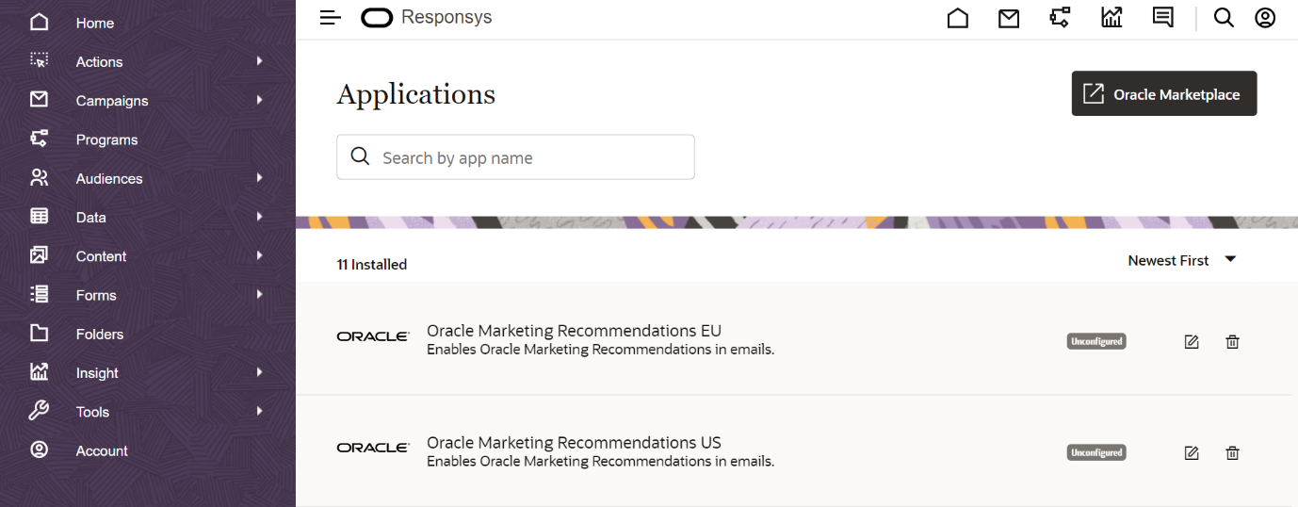Edit Oracle Marketing Recommendations EU app

(1192, 341)
